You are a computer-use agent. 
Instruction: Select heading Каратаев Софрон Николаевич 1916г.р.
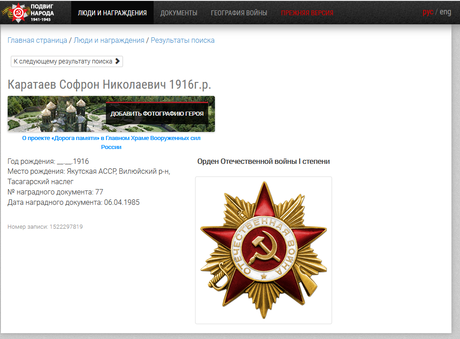[x=109, y=85]
